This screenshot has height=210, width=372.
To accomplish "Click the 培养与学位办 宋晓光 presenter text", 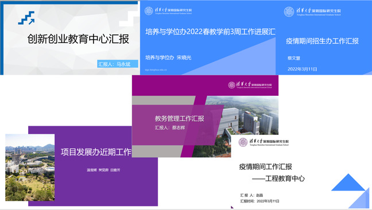I will coord(168,57).
